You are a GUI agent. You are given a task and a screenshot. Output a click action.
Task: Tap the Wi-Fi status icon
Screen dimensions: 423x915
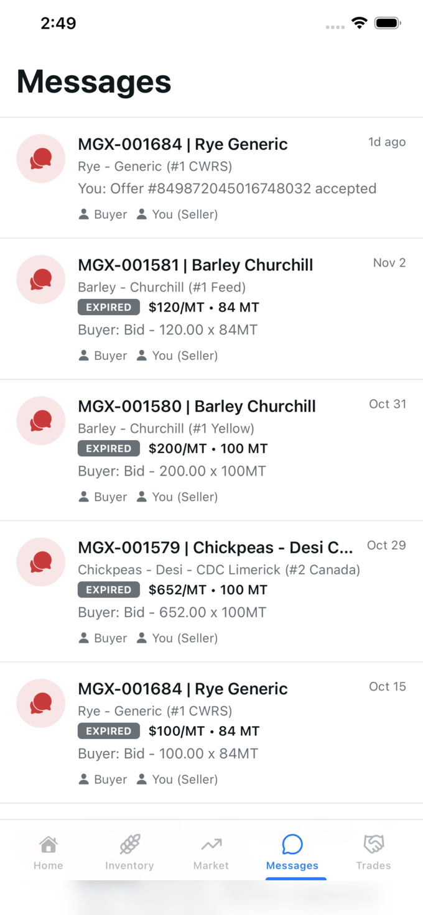click(360, 22)
